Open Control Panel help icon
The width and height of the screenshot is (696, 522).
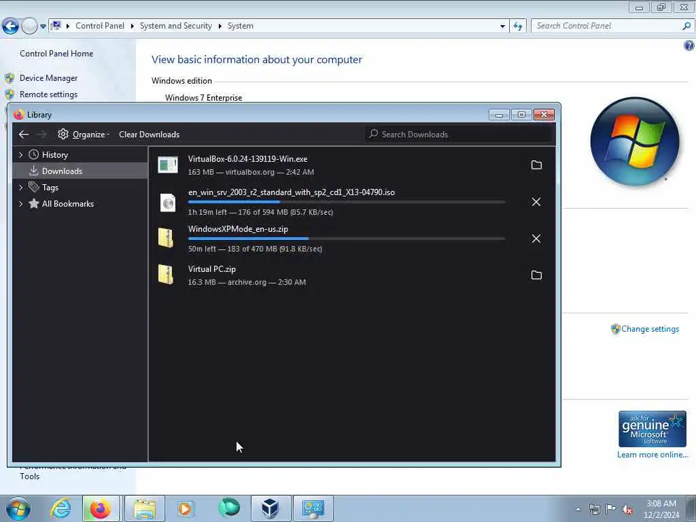coord(689,46)
